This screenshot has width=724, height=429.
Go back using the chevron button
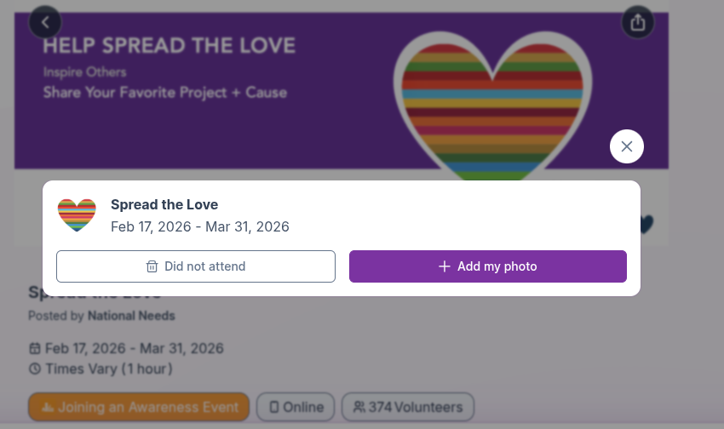coord(45,22)
